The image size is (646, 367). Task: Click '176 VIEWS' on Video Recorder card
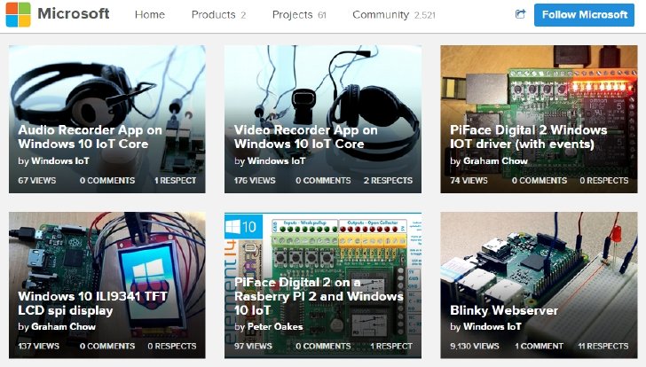click(255, 180)
